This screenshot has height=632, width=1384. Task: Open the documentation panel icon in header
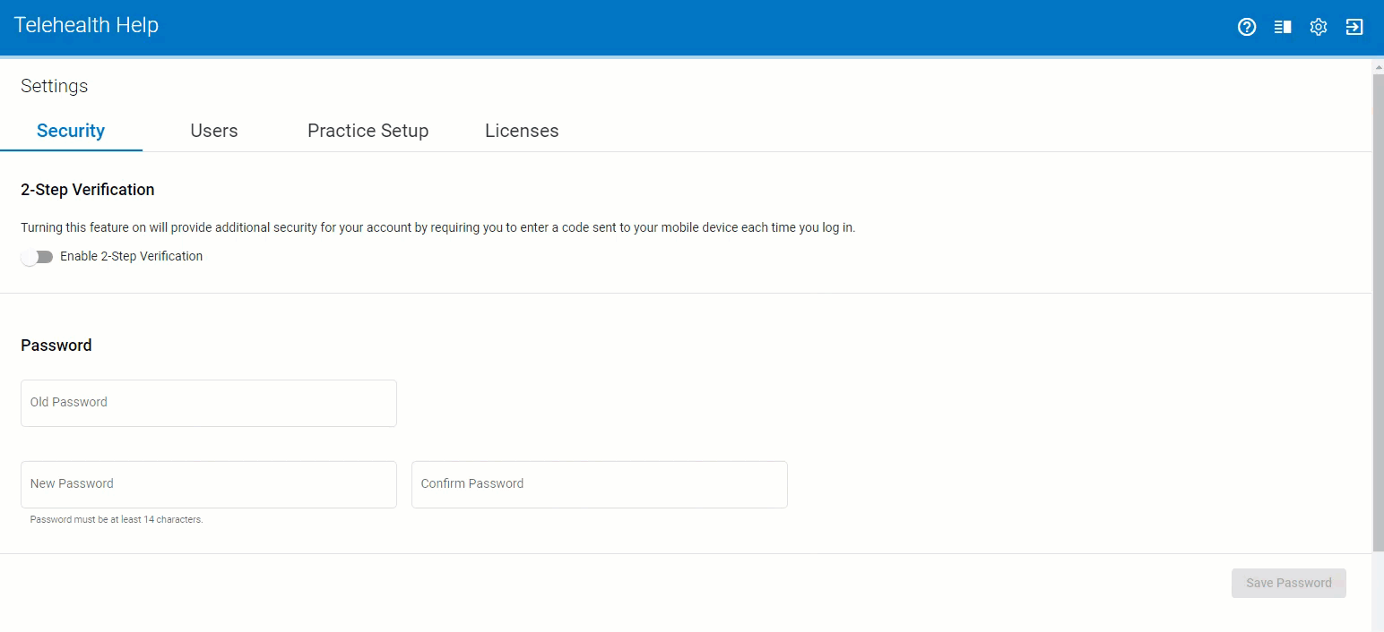(x=1283, y=27)
